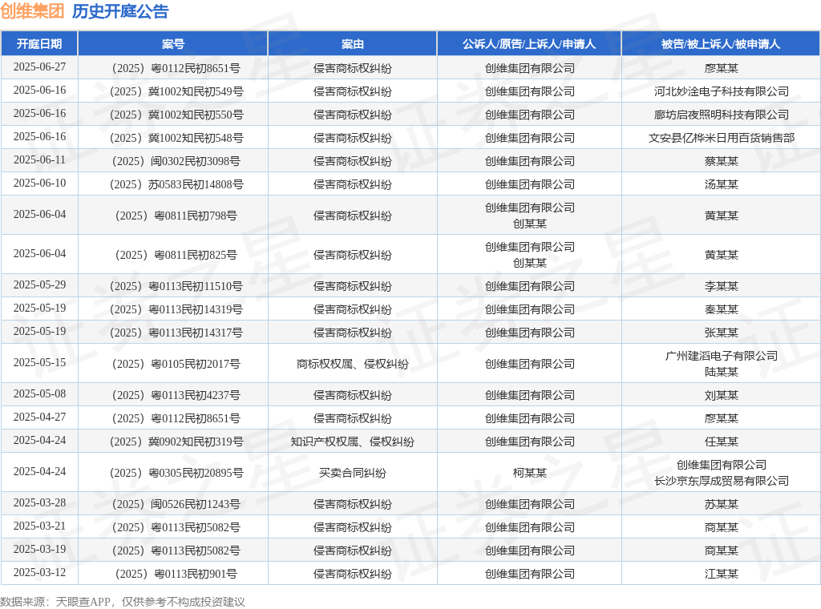Viewport: 821px width, 609px height.
Task: Click defendant 刘某某
Action: click(721, 395)
